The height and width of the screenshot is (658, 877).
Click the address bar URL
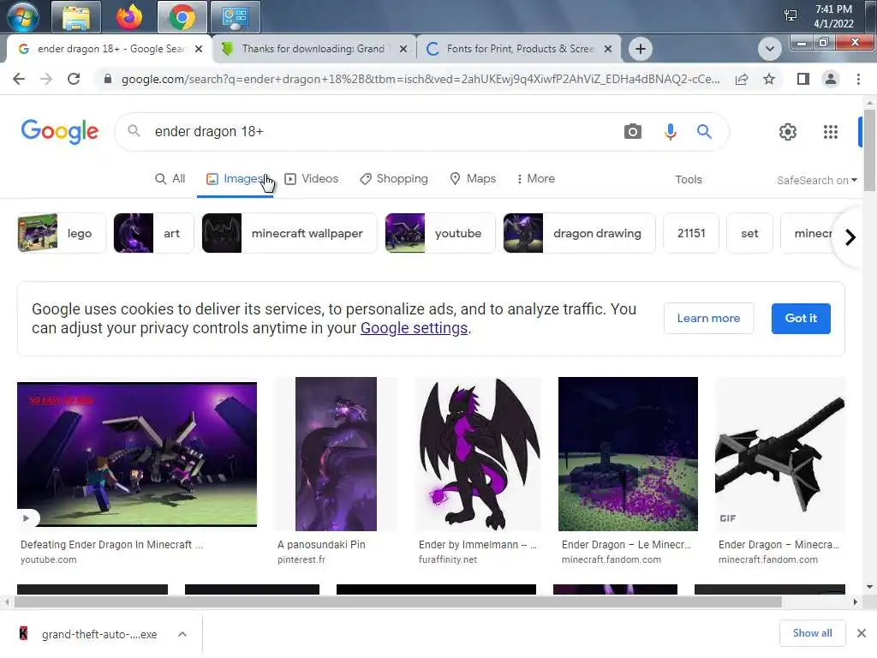click(x=421, y=79)
